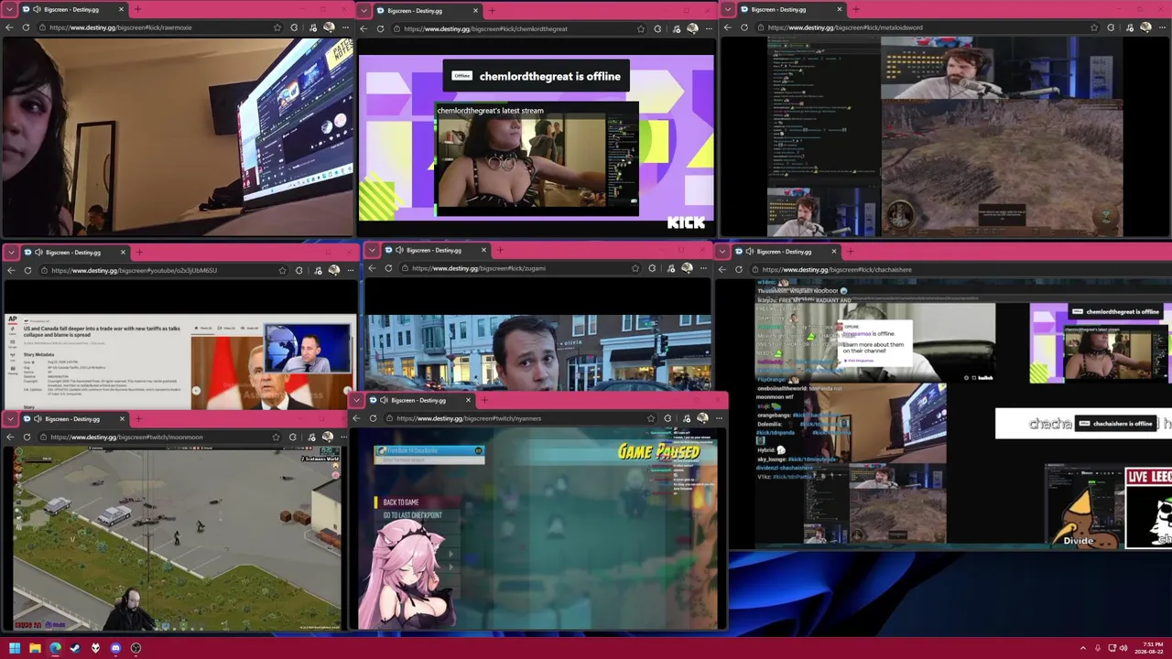Viewport: 1172px width, 659px height.
Task: Go back in the youtube stream window
Action: point(11,270)
